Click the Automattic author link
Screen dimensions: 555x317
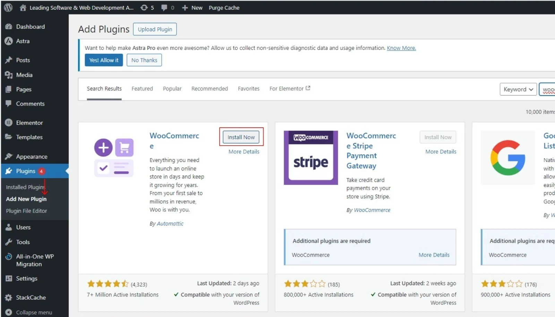point(170,224)
